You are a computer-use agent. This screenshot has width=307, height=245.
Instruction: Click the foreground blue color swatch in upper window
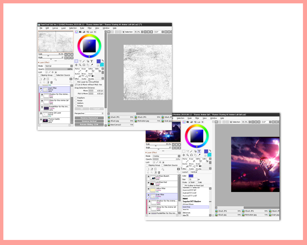click(99, 61)
